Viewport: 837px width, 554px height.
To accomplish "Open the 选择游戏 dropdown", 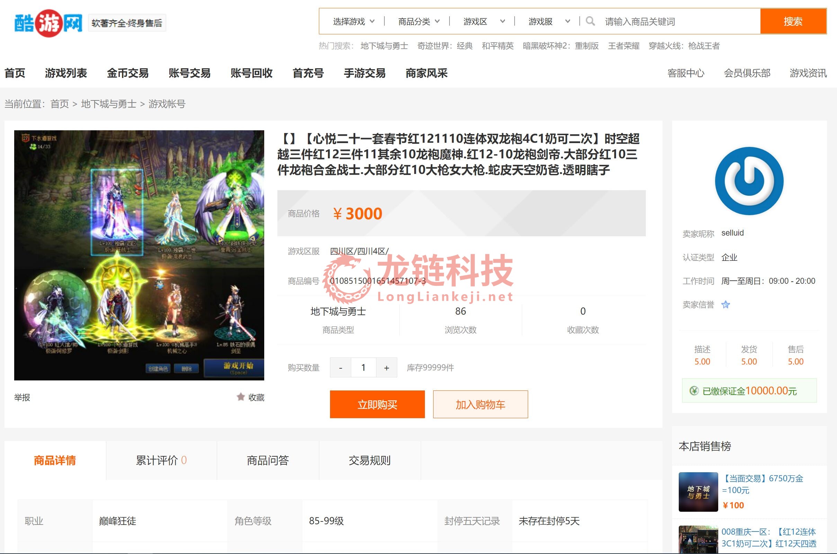I will pos(354,21).
